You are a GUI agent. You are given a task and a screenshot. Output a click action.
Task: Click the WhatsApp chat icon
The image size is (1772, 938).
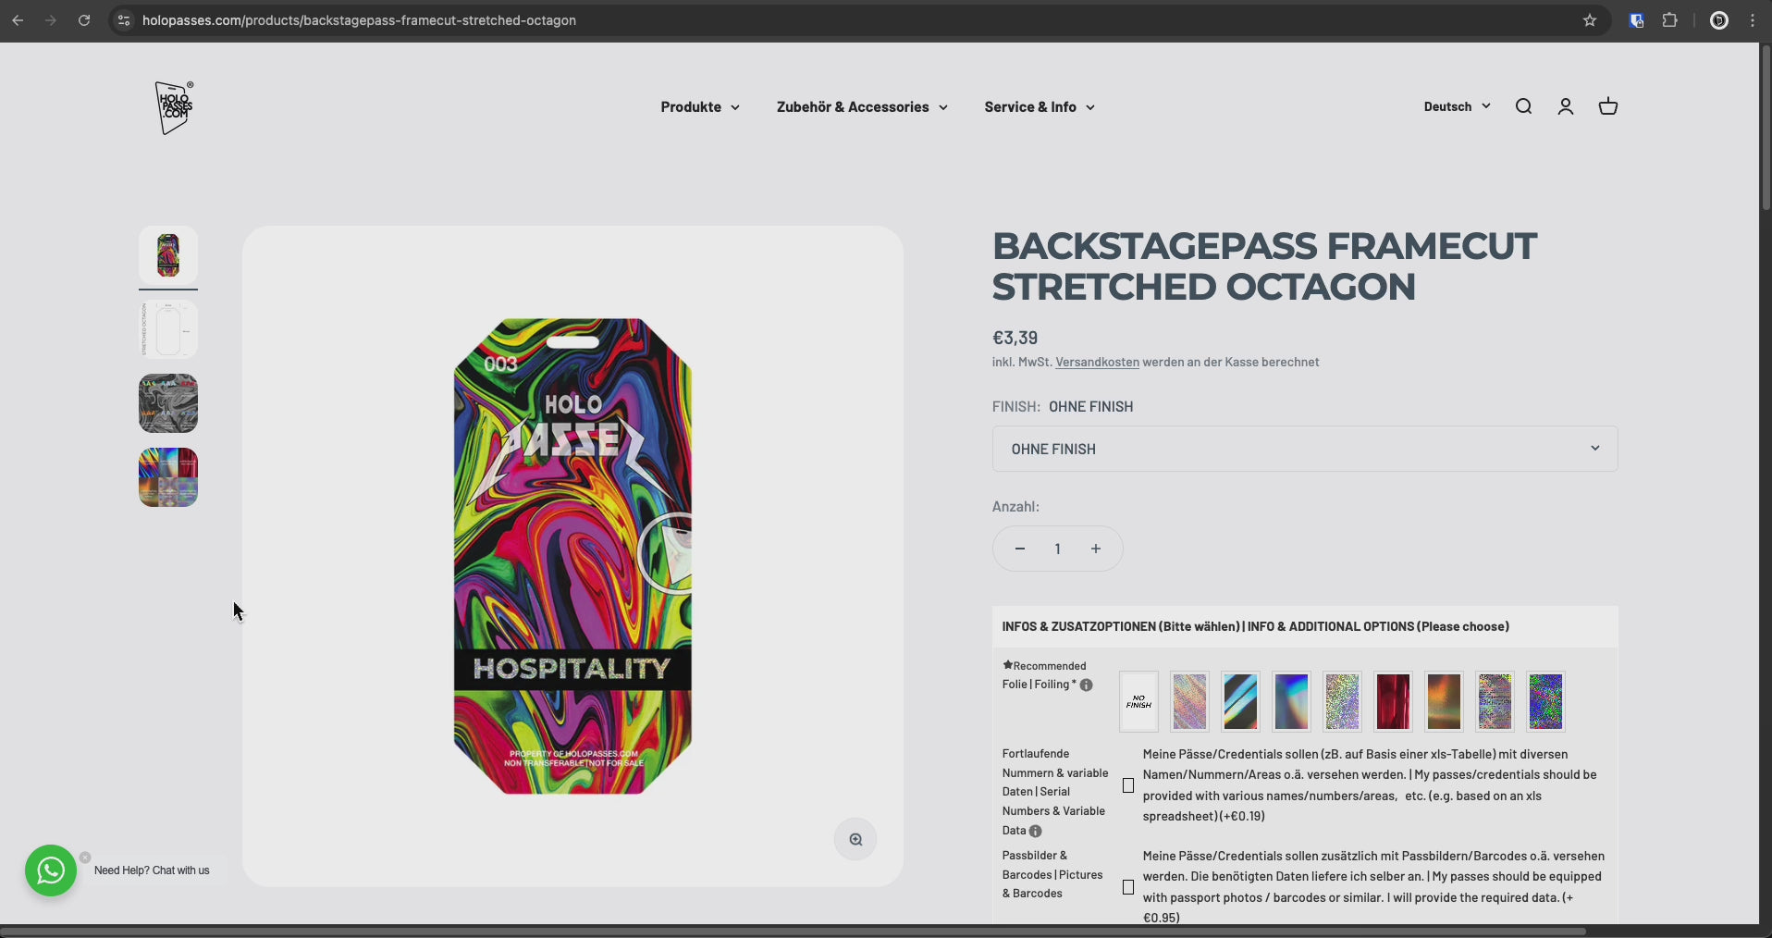pyautogui.click(x=51, y=870)
